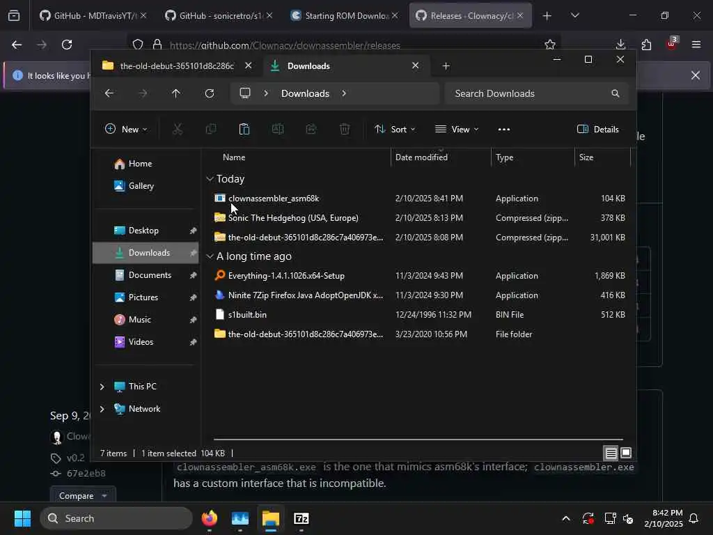This screenshot has width=713, height=535.
Task: Open Pictures in navigation pane
Action: click(x=146, y=297)
